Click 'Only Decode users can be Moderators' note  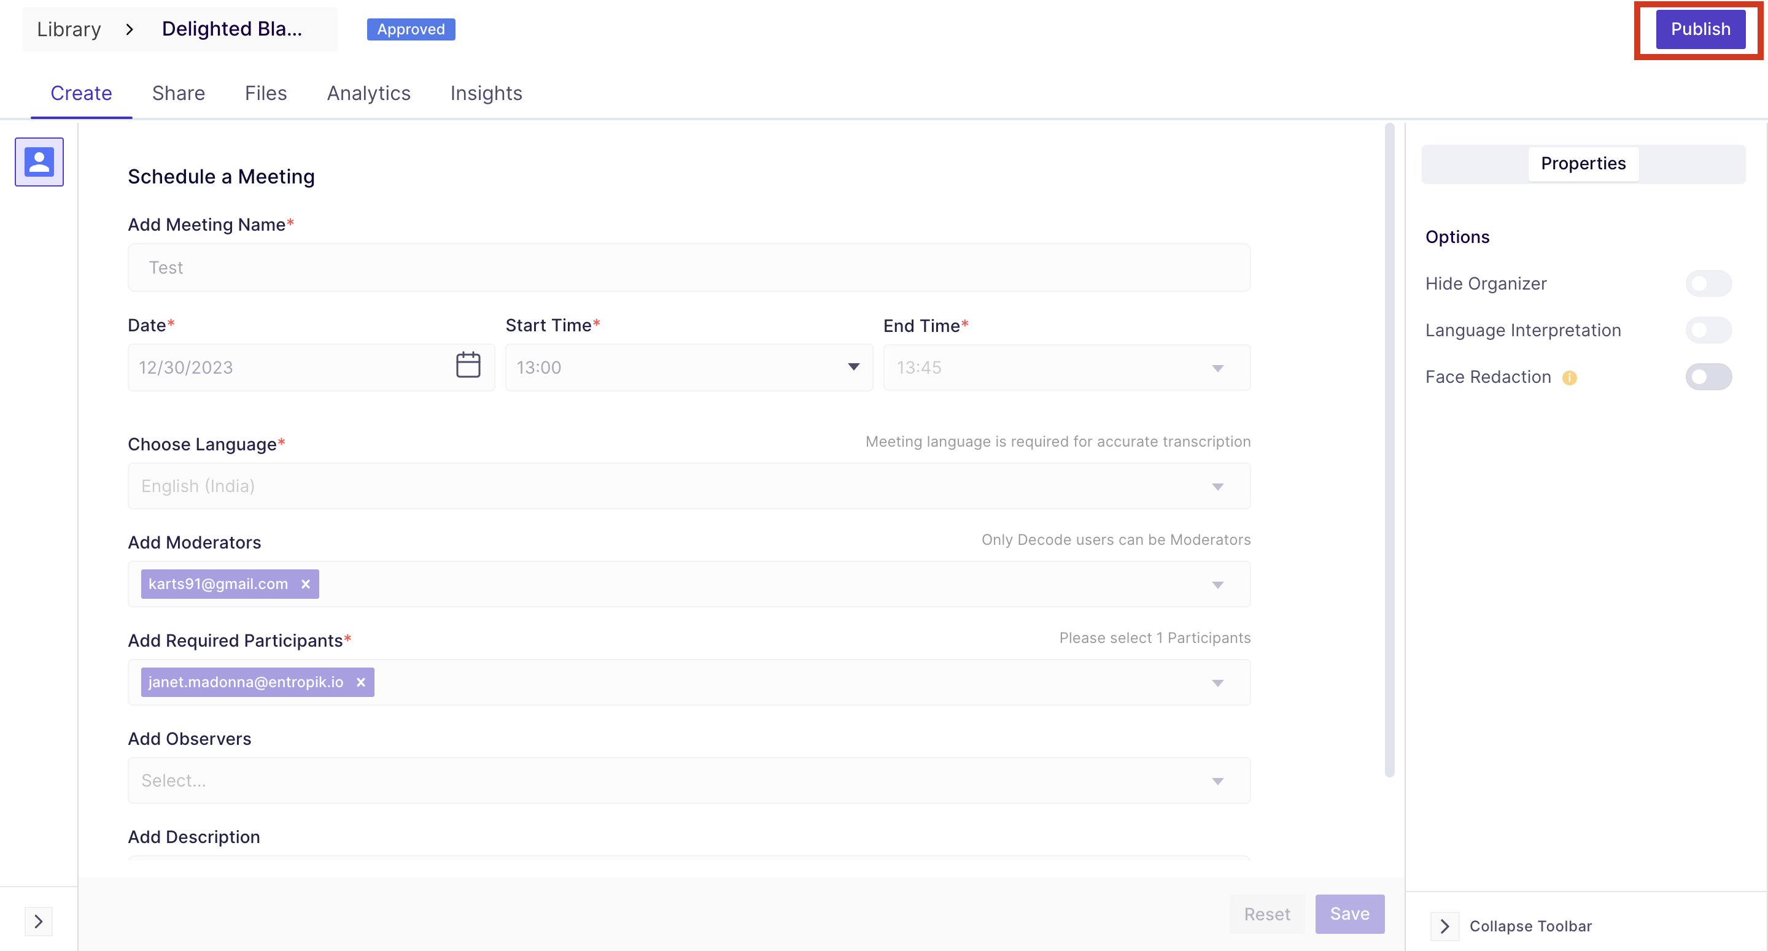(1115, 540)
